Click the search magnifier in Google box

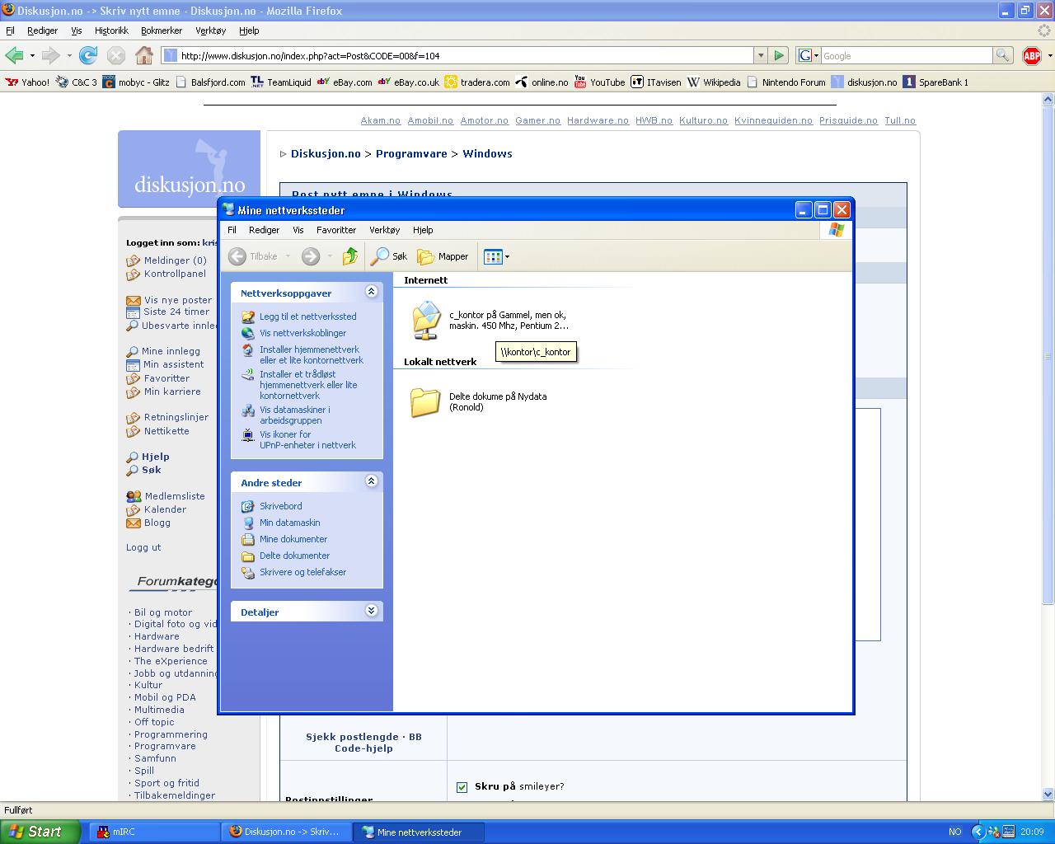point(1002,55)
